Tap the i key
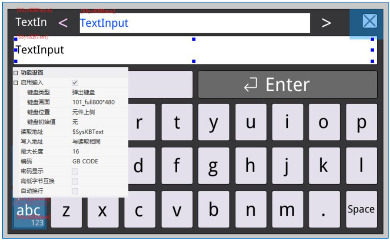 point(287,122)
